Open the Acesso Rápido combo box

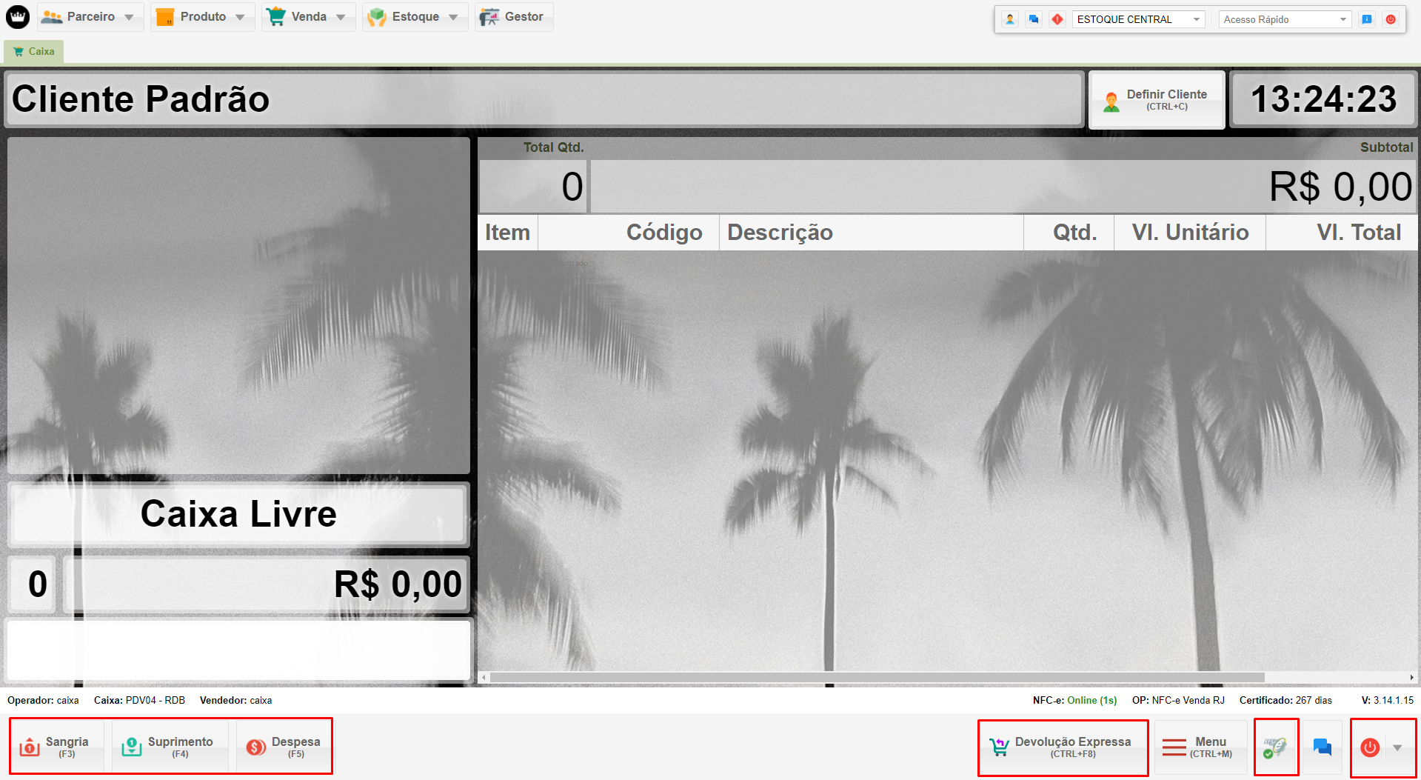click(1285, 19)
